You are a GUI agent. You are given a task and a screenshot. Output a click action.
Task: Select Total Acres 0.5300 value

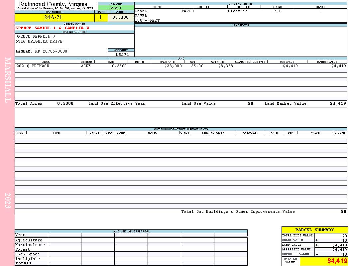(65, 103)
